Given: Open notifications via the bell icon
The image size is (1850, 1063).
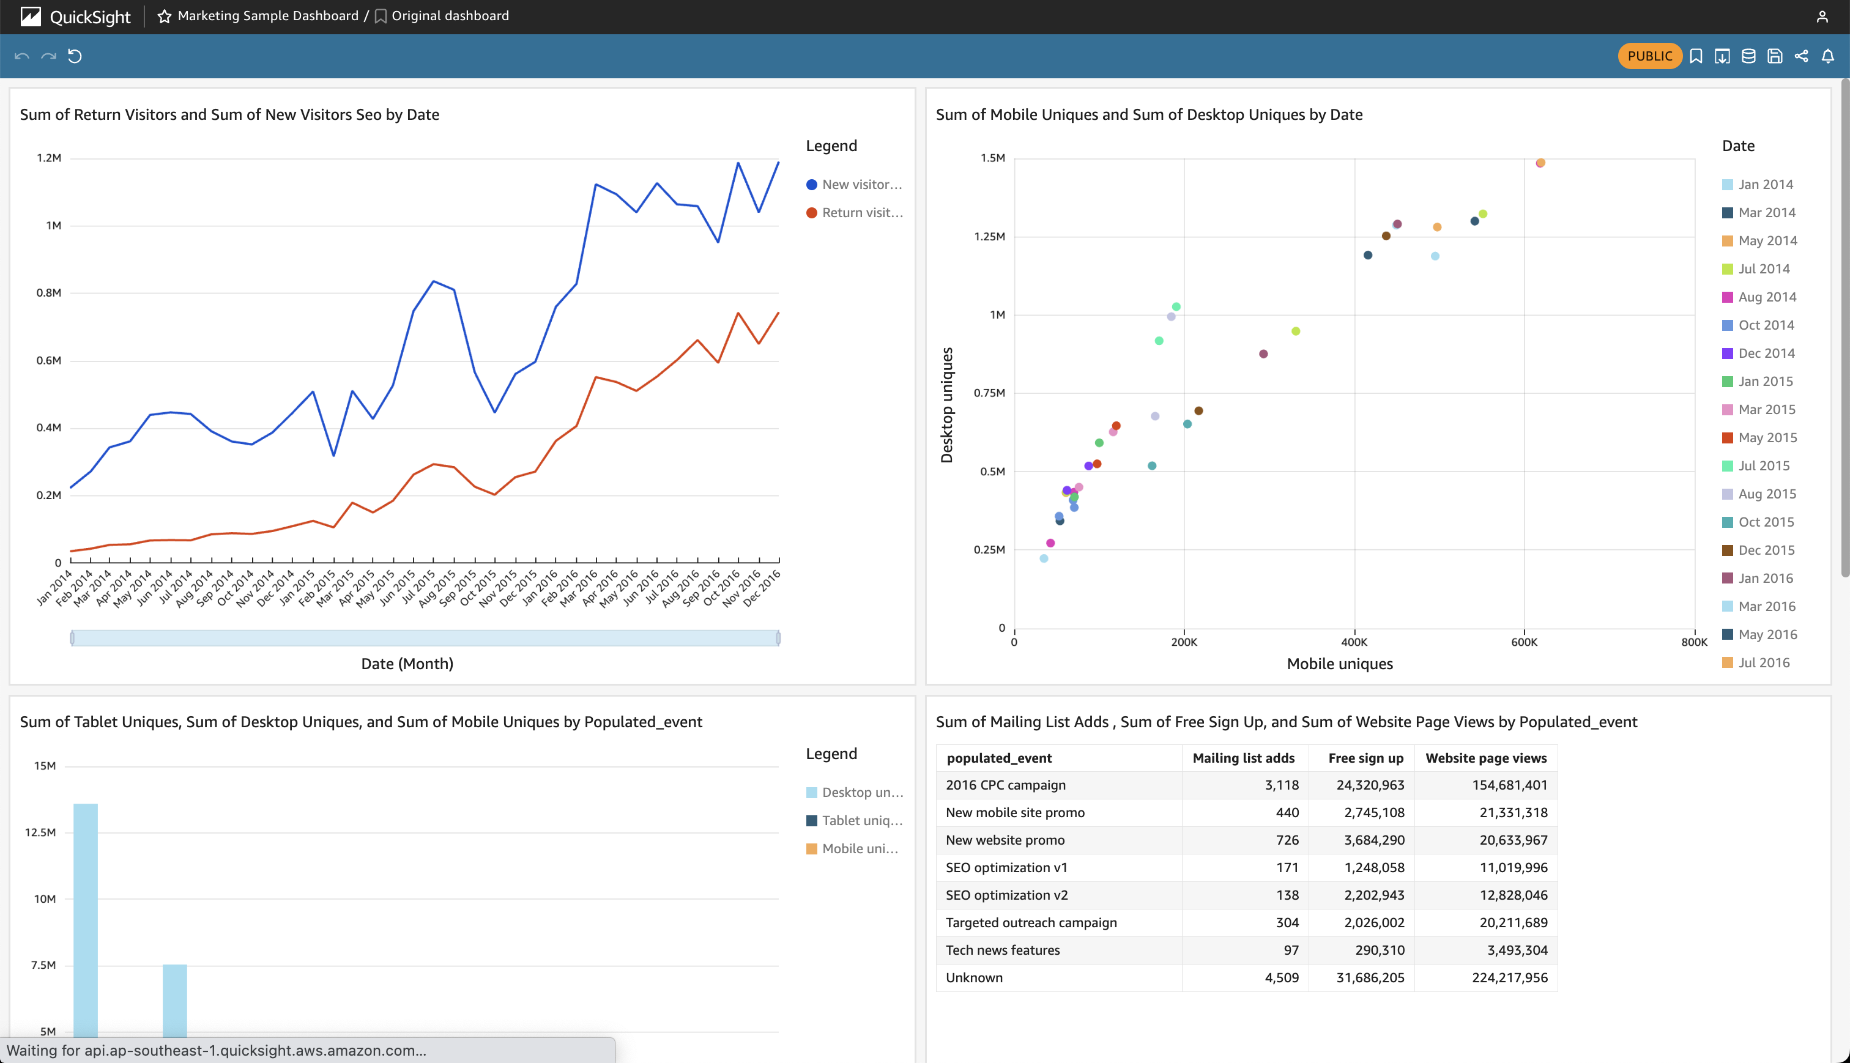Looking at the screenshot, I should tap(1827, 56).
